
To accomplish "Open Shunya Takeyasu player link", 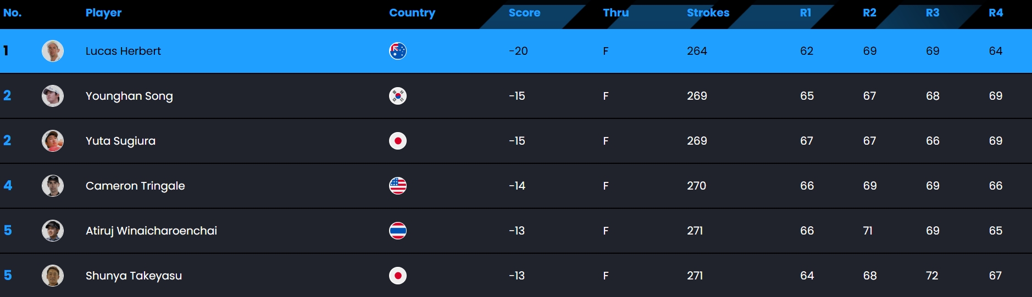I will (134, 276).
